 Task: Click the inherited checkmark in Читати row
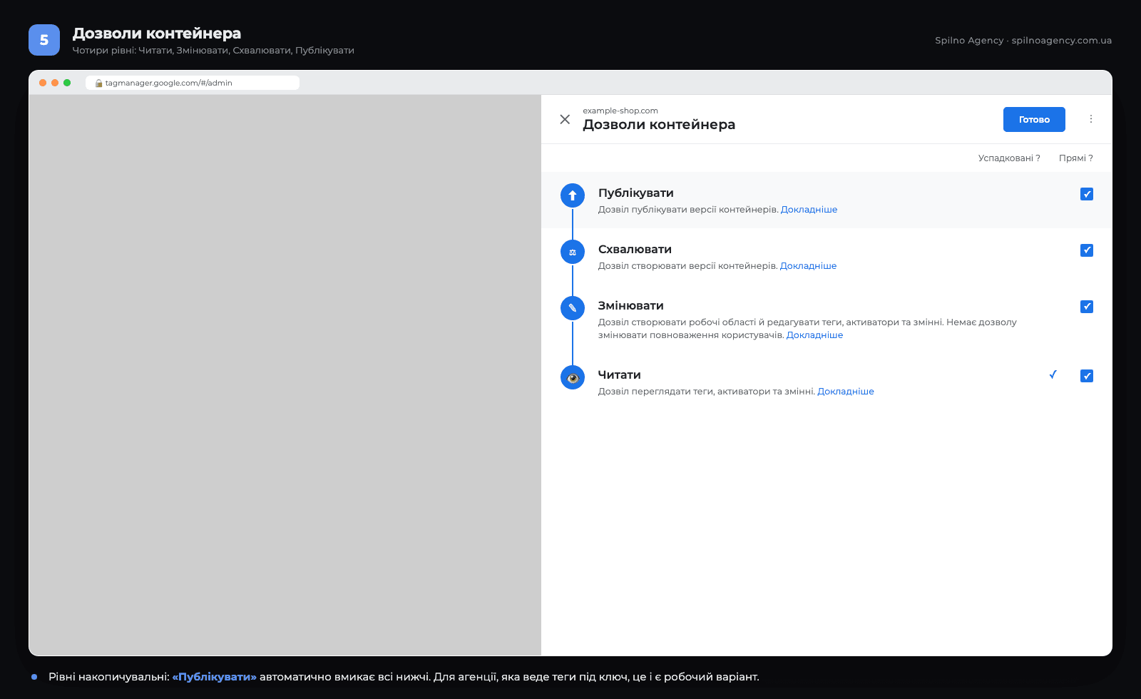tap(1053, 374)
